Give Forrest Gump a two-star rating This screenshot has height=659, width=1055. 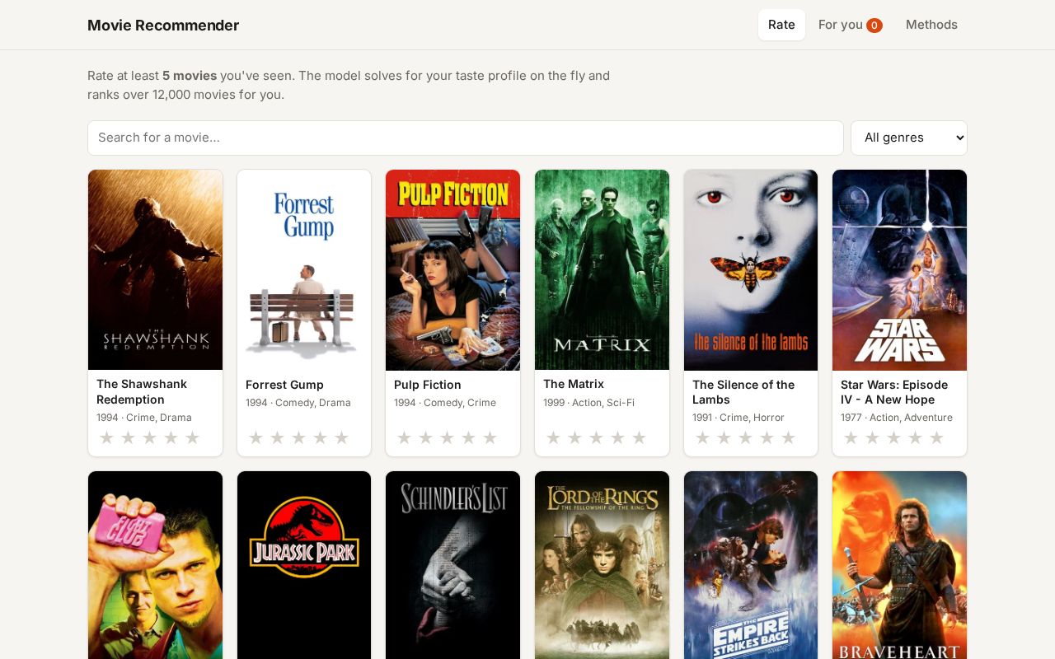coord(277,438)
